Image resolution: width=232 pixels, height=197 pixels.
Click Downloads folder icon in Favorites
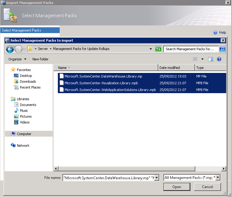(x=16, y=81)
